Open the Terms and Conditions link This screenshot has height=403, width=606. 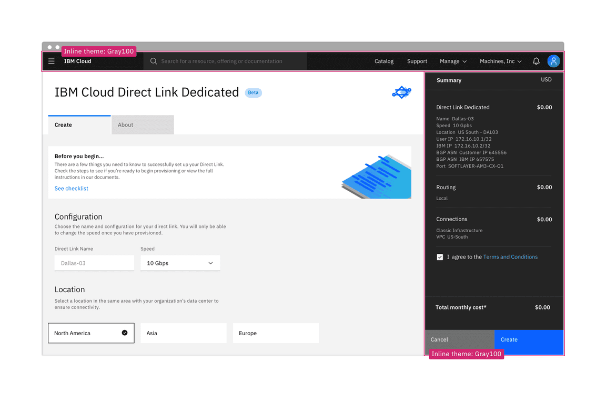510,257
